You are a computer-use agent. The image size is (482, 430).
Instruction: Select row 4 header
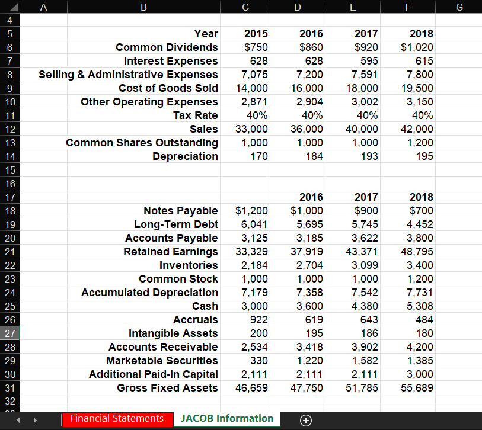[x=11, y=20]
